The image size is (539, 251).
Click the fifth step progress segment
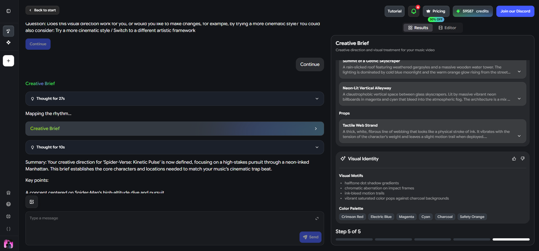click(x=511, y=240)
